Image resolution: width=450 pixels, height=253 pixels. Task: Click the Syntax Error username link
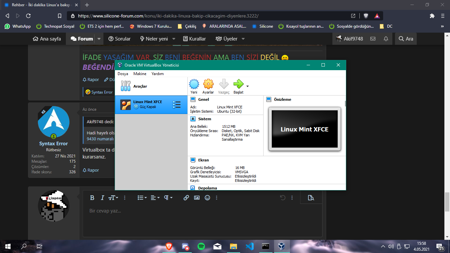coord(53,144)
